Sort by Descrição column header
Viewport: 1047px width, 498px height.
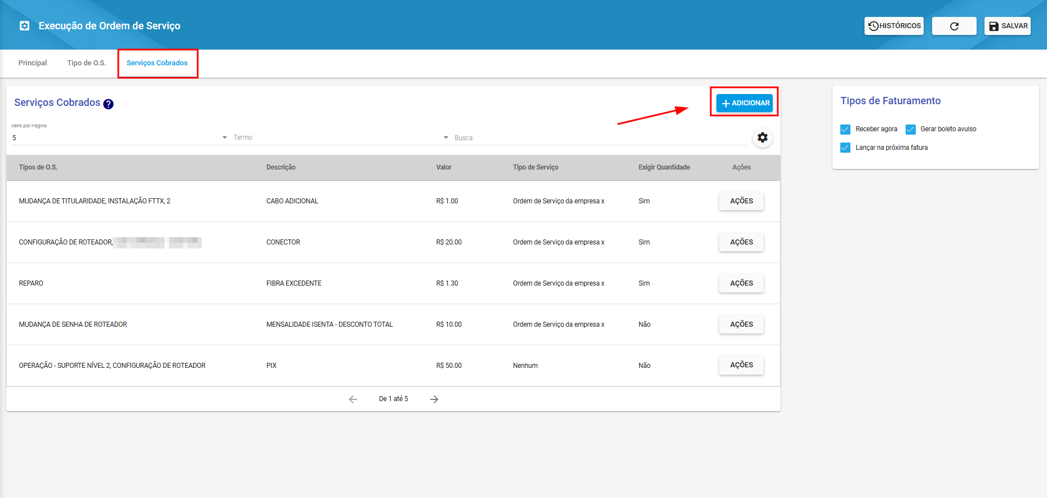(x=281, y=167)
